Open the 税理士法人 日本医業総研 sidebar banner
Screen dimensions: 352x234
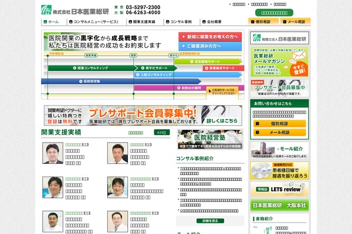click(x=279, y=38)
